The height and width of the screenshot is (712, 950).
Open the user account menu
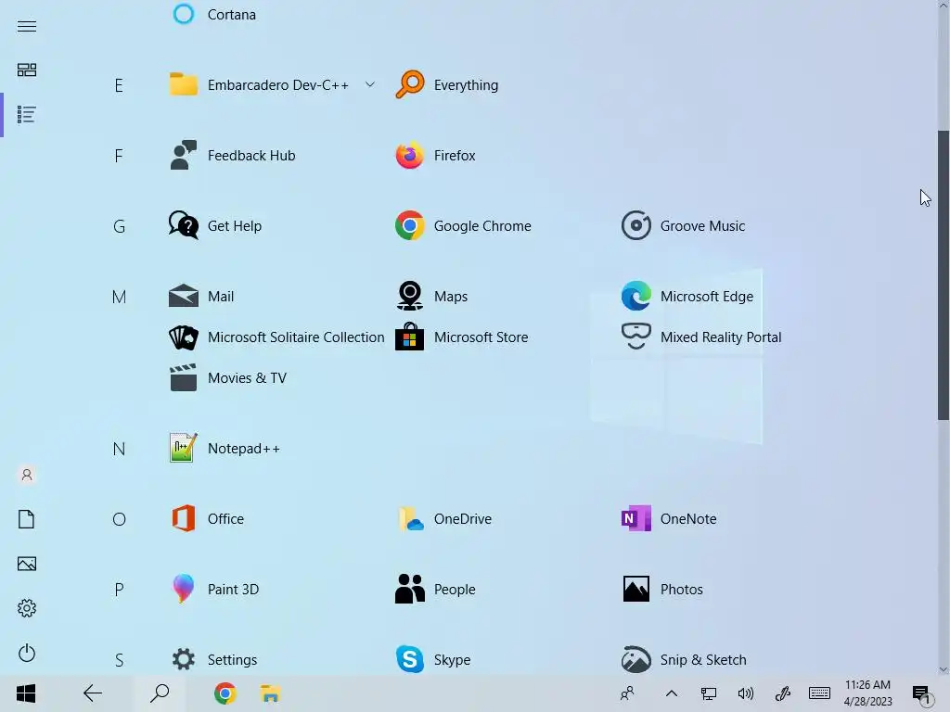pyautogui.click(x=27, y=475)
